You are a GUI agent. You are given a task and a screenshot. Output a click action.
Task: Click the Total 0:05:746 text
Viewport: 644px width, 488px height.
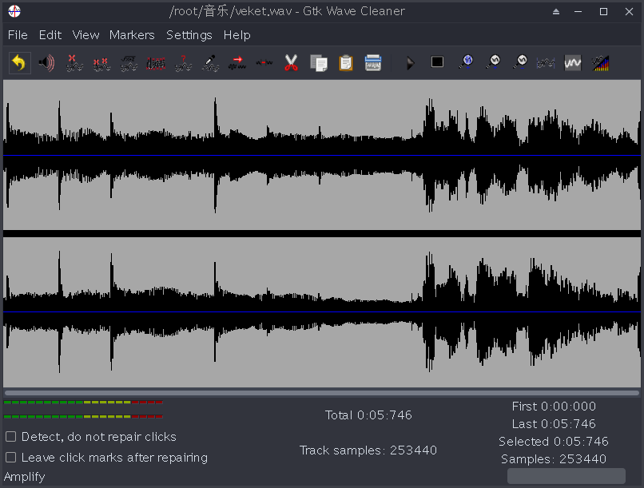(368, 415)
